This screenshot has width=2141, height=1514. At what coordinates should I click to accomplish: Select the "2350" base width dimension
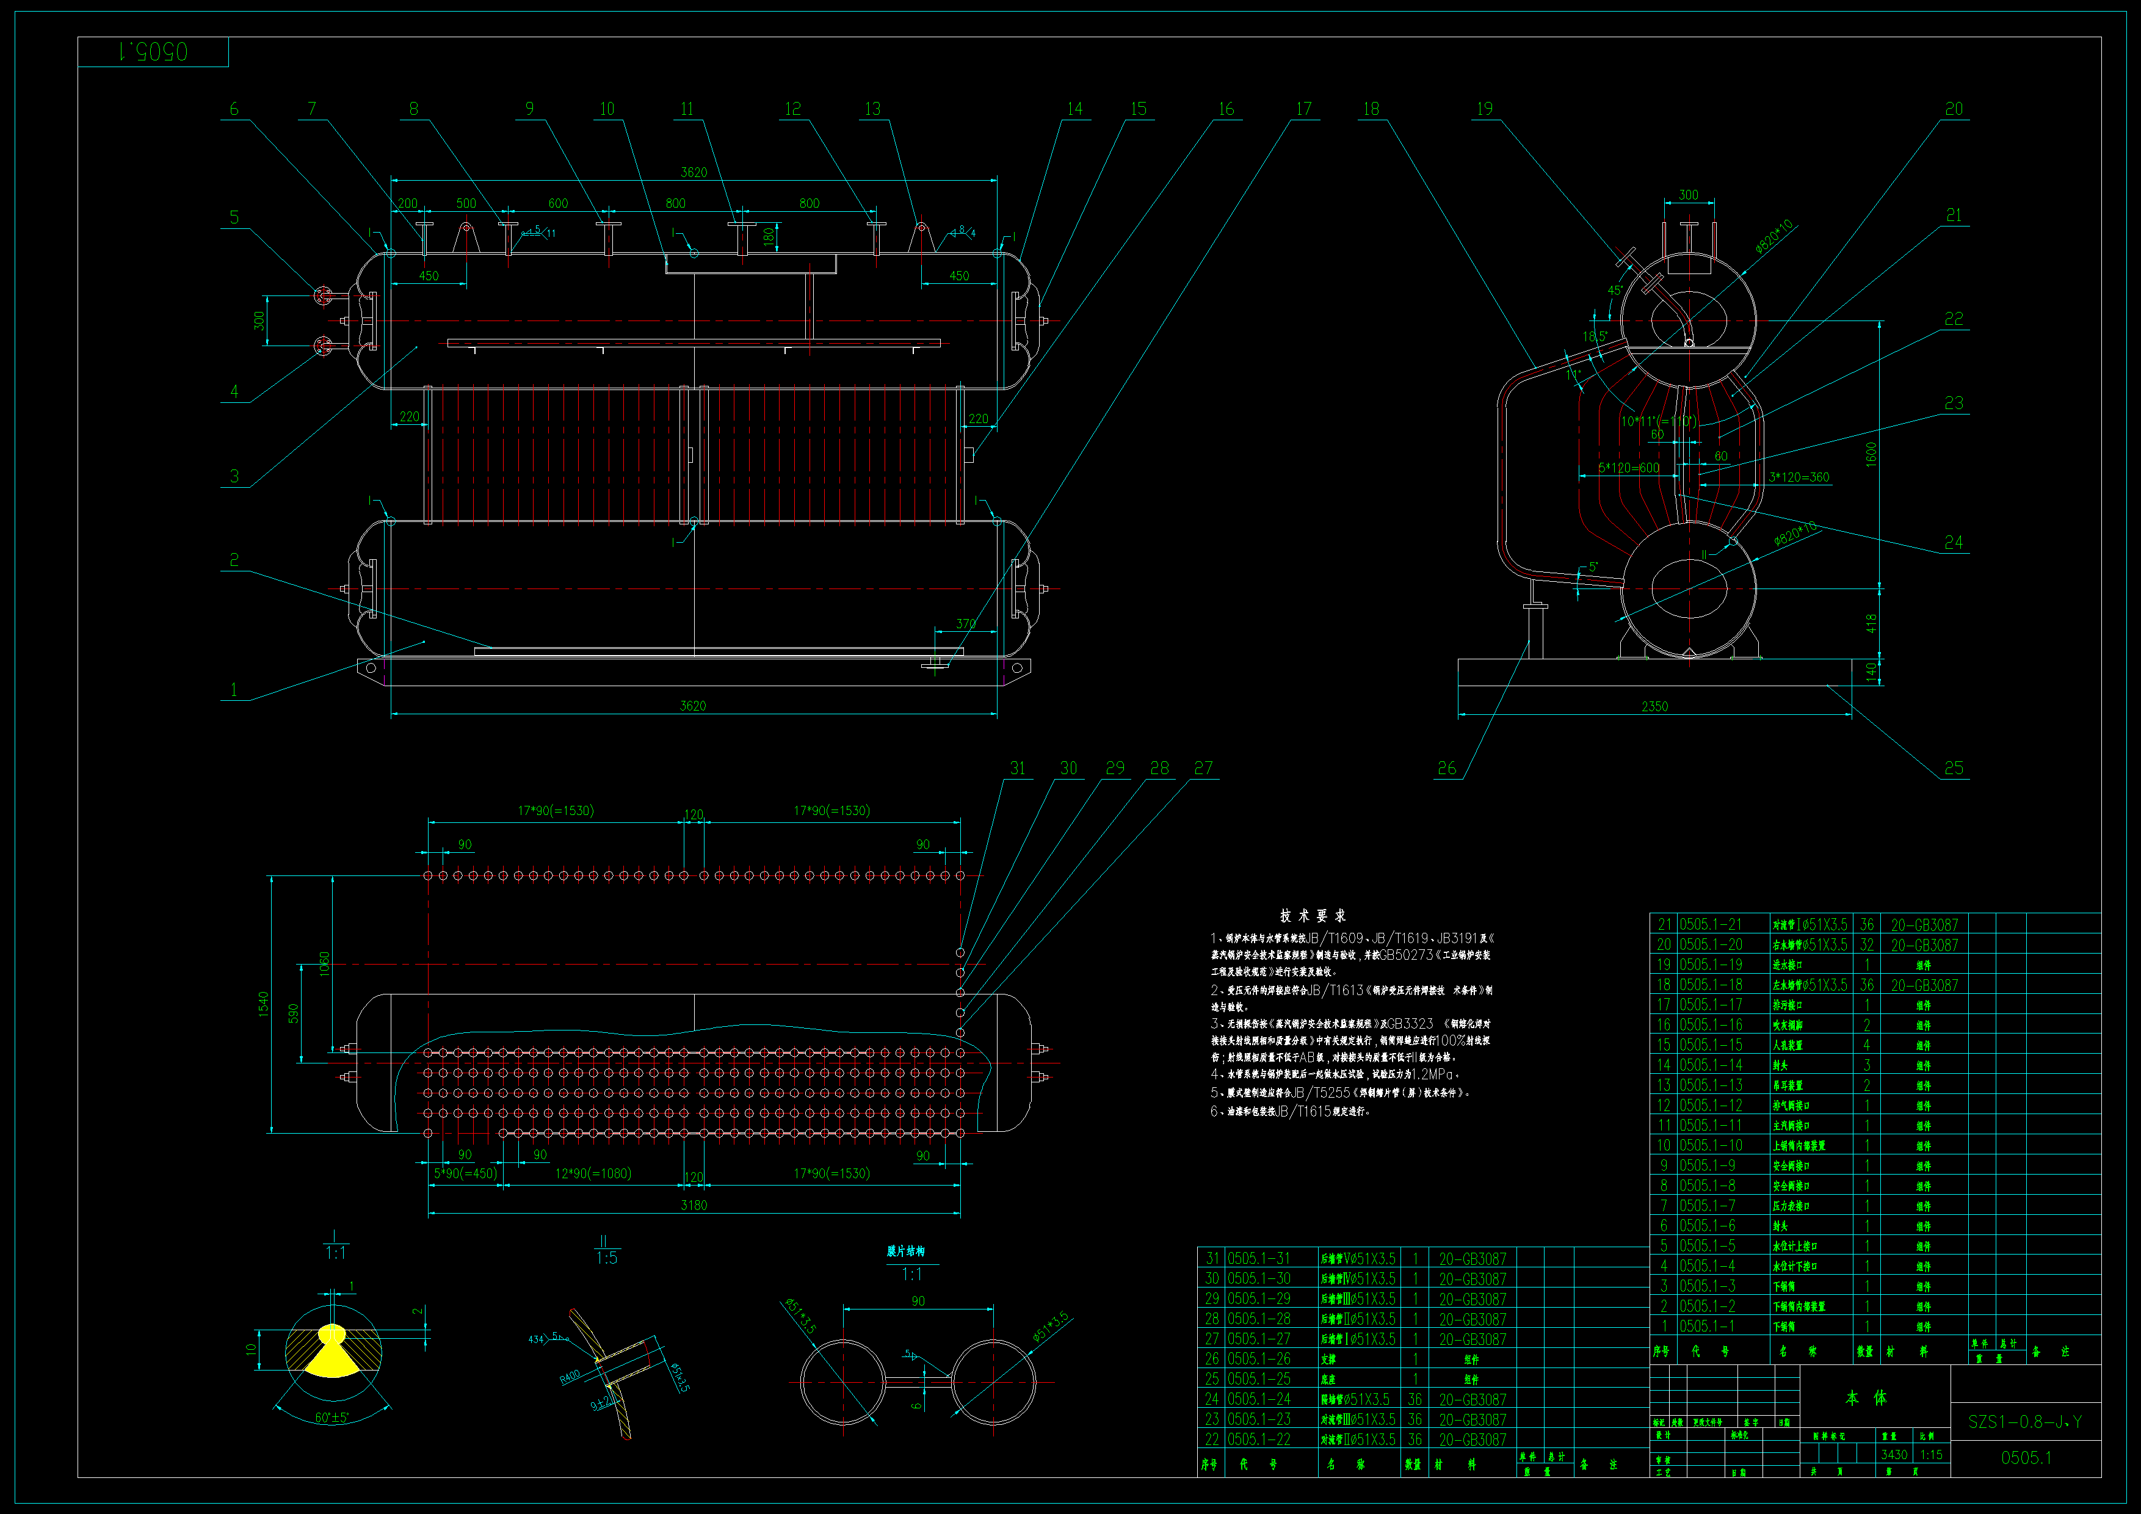(1654, 706)
